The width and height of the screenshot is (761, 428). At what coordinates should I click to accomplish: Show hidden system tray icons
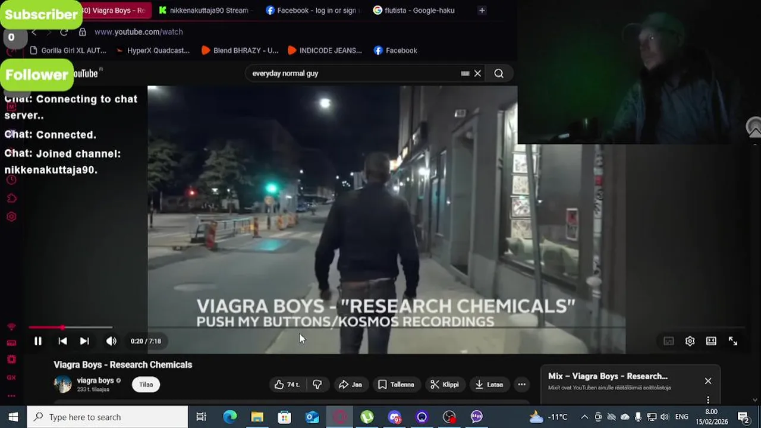[x=584, y=417]
